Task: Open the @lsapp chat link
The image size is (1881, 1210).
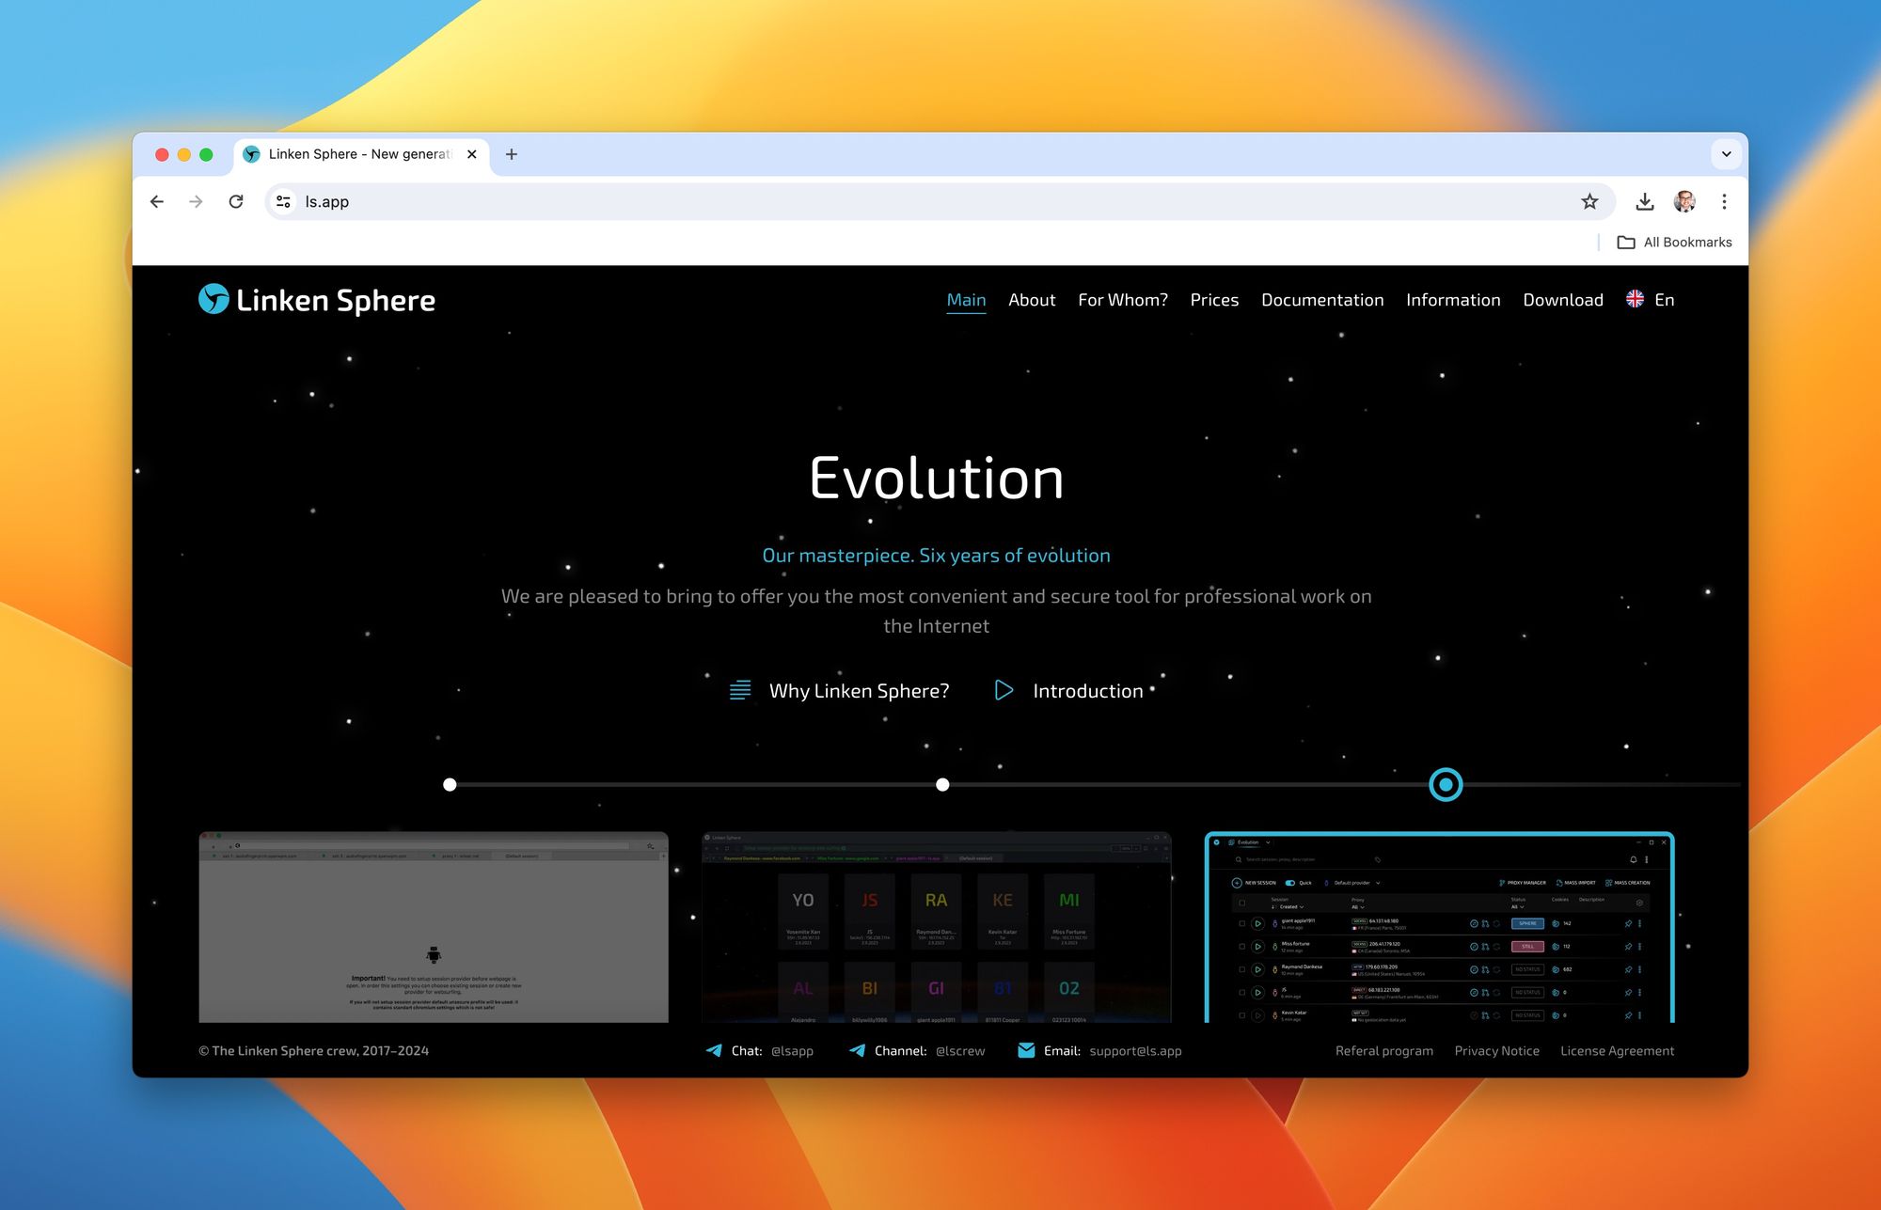Action: point(792,1051)
